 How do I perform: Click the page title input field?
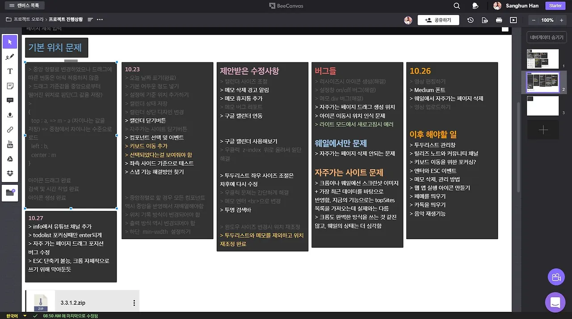[x=44, y=29]
